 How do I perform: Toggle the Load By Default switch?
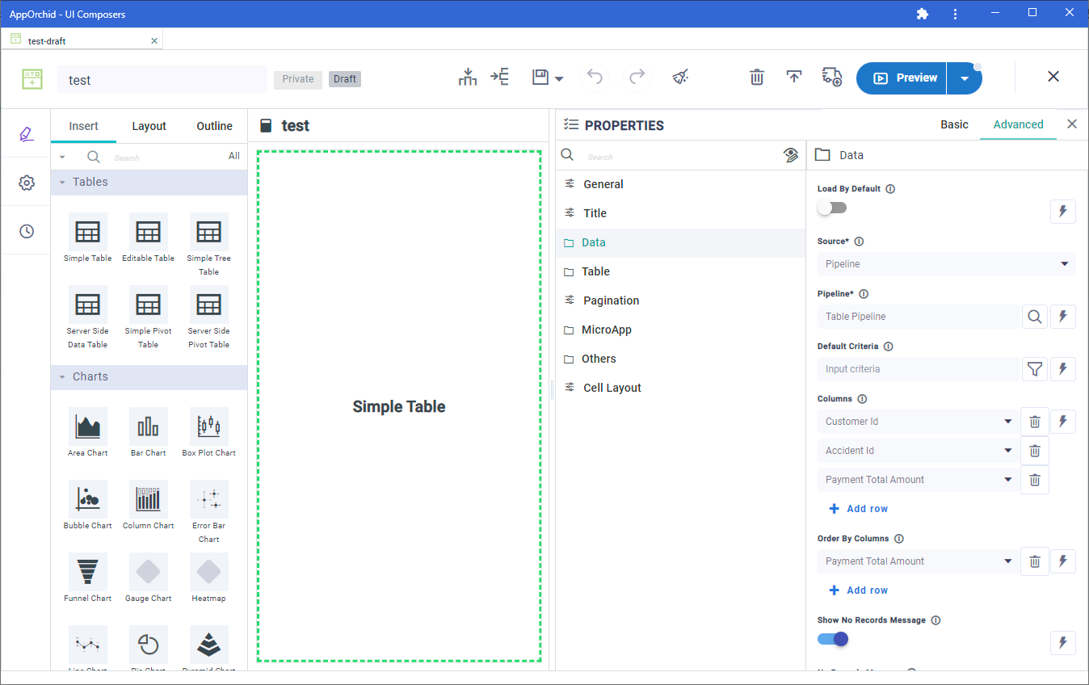click(x=832, y=208)
